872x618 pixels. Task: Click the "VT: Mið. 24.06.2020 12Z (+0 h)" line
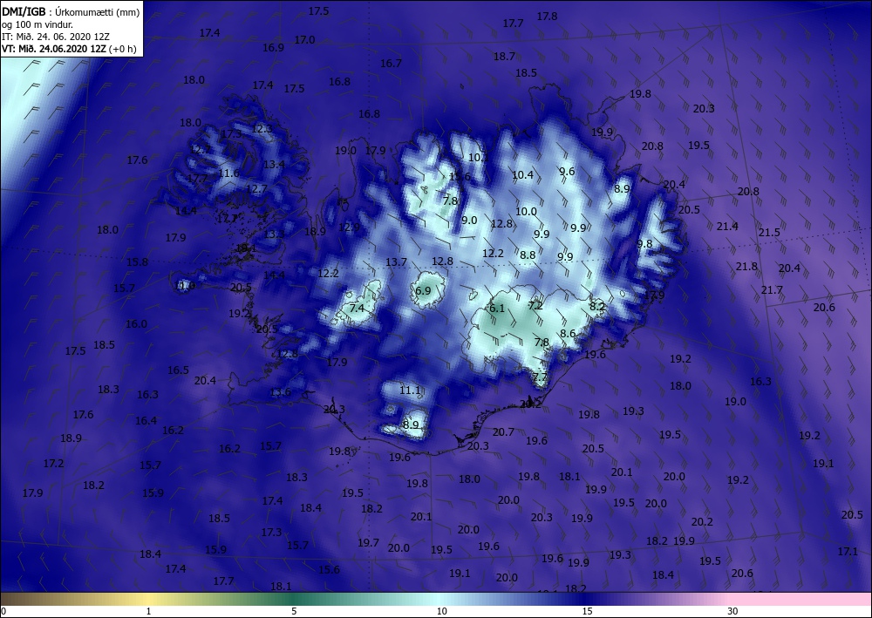point(69,48)
